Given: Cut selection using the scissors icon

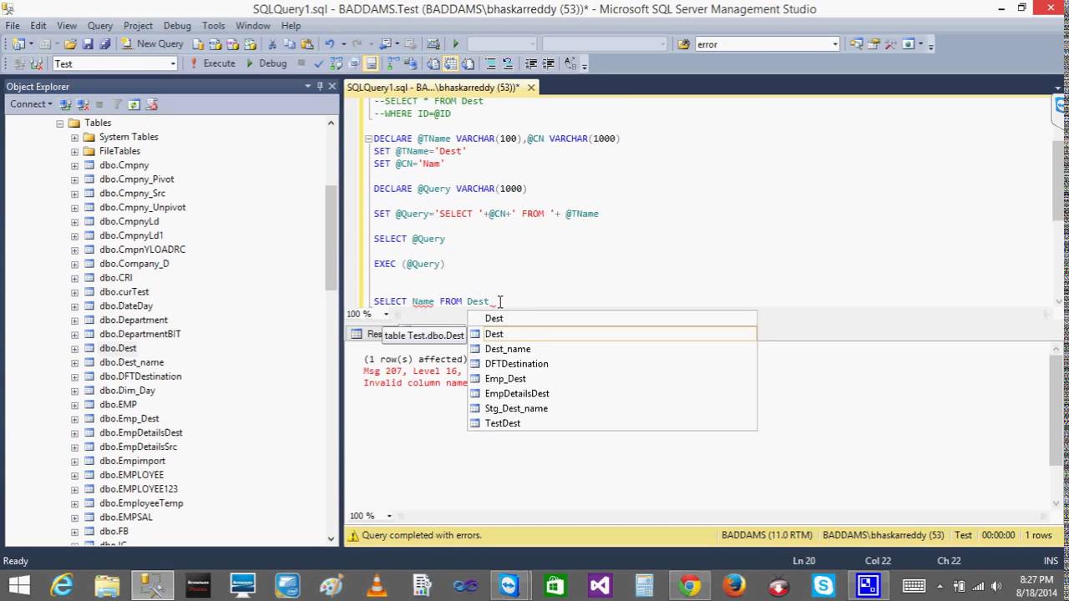Looking at the screenshot, I should tap(272, 43).
